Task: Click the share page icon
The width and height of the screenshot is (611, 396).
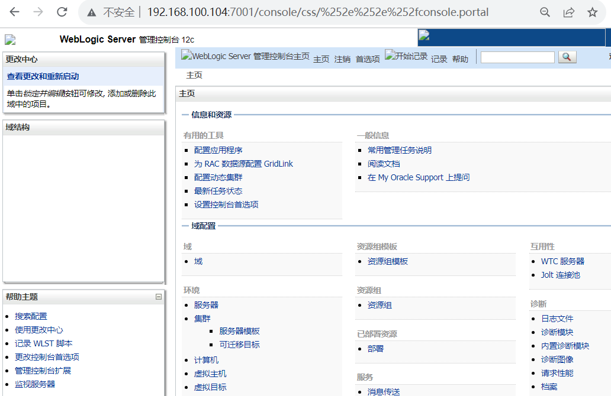Action: click(568, 12)
